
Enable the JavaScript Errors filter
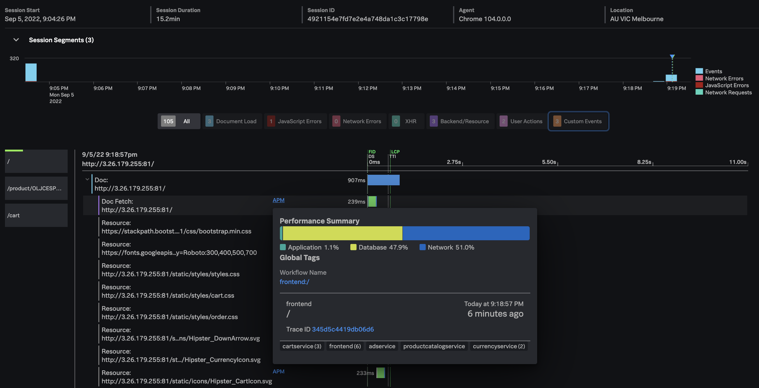pyautogui.click(x=295, y=121)
